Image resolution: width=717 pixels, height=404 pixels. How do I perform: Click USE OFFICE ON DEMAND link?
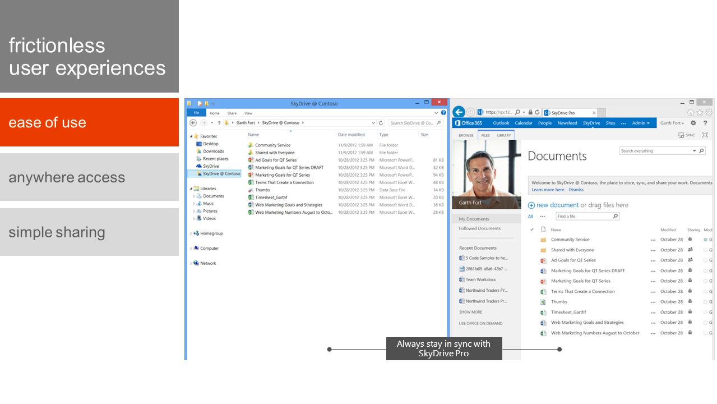pyautogui.click(x=480, y=324)
